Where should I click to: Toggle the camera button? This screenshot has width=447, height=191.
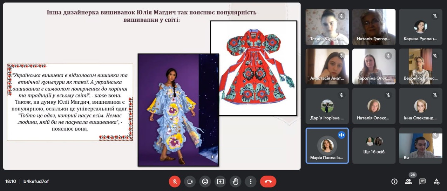click(x=190, y=182)
